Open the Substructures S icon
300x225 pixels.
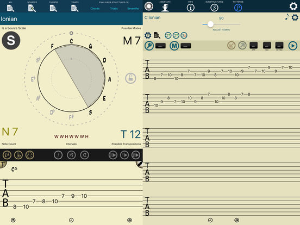(x=214, y=8)
